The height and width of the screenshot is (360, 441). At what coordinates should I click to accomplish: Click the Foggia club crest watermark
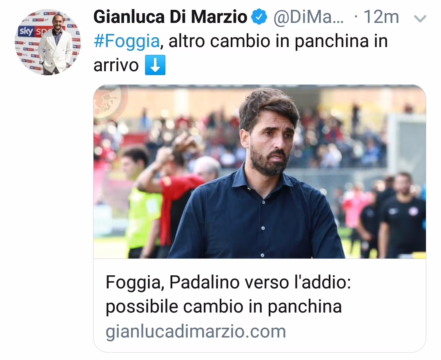tap(110, 102)
